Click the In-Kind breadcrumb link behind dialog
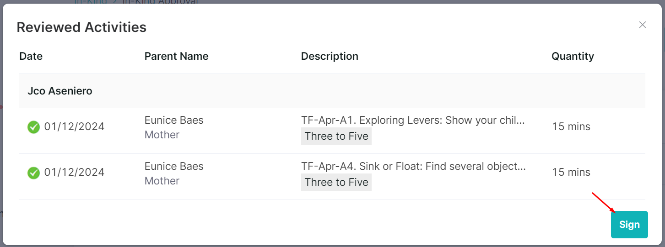The image size is (665, 247). coord(91,2)
